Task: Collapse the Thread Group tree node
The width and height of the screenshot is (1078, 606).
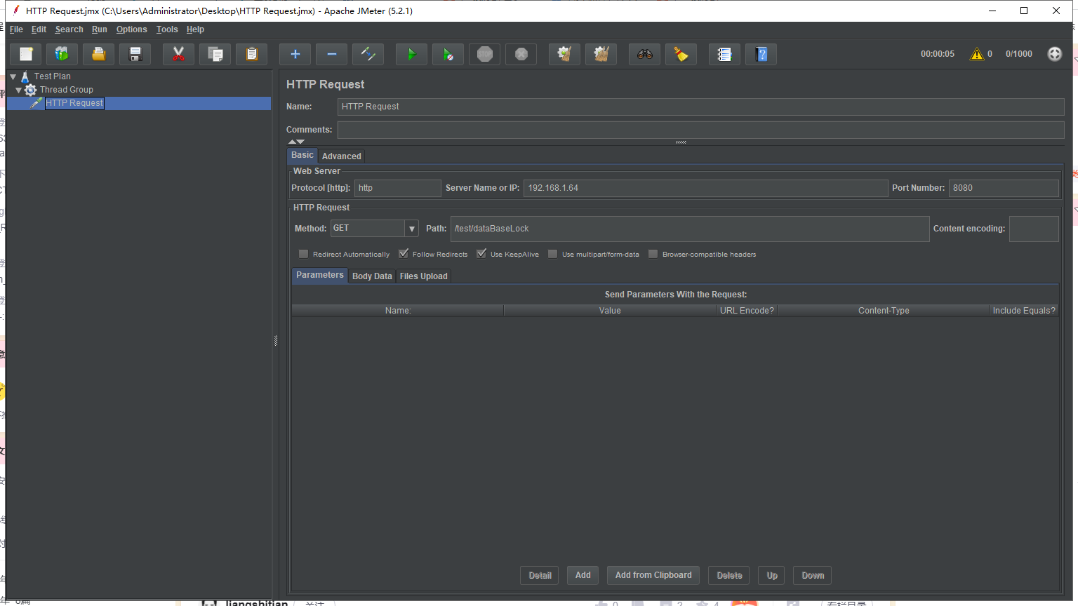Action: (19, 90)
